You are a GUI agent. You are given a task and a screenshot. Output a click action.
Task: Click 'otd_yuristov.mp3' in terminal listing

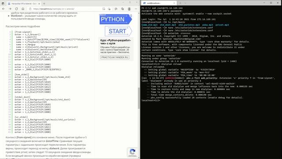(x=189, y=25)
